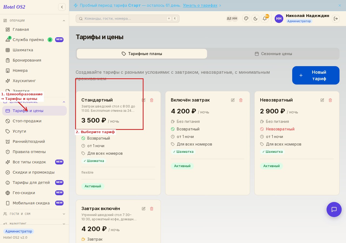The height and width of the screenshot is (243, 346).
Task: Close the trial period banner
Action: point(340,5)
